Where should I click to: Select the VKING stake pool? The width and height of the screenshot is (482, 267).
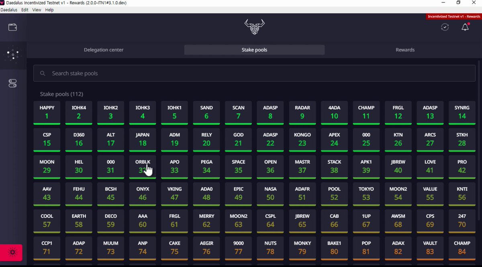[174, 194]
